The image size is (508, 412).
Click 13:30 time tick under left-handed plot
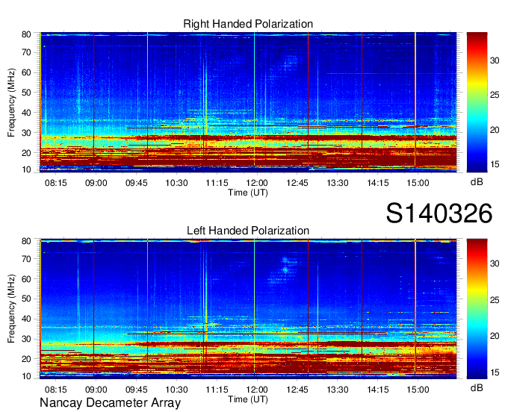337,390
